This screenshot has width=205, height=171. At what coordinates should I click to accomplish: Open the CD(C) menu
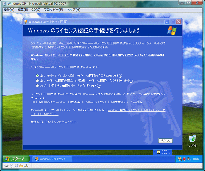(36, 10)
